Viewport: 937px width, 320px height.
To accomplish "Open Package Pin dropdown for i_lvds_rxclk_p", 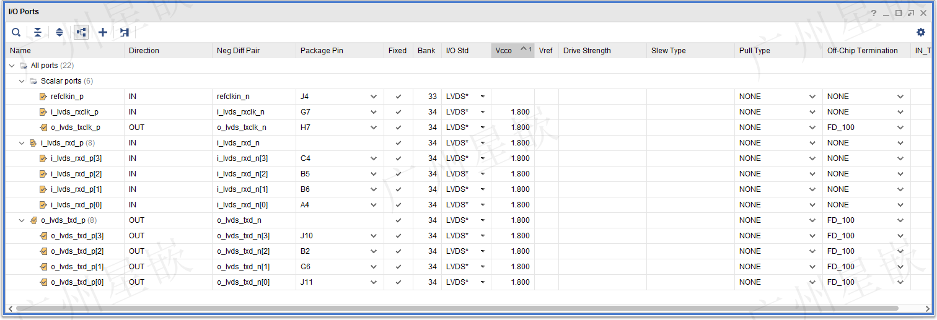I will (x=374, y=112).
